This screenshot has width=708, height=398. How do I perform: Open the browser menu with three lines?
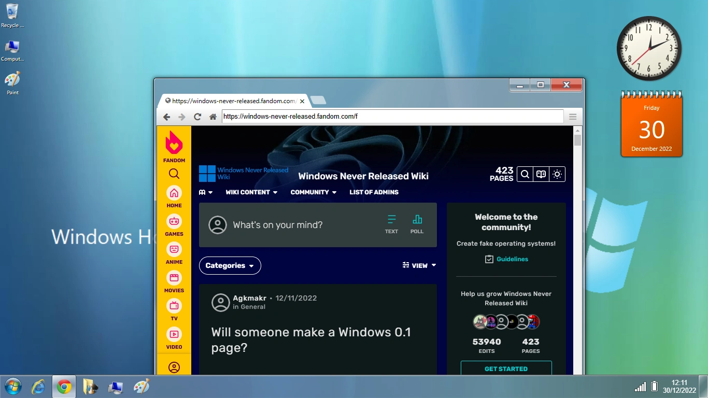pyautogui.click(x=573, y=116)
